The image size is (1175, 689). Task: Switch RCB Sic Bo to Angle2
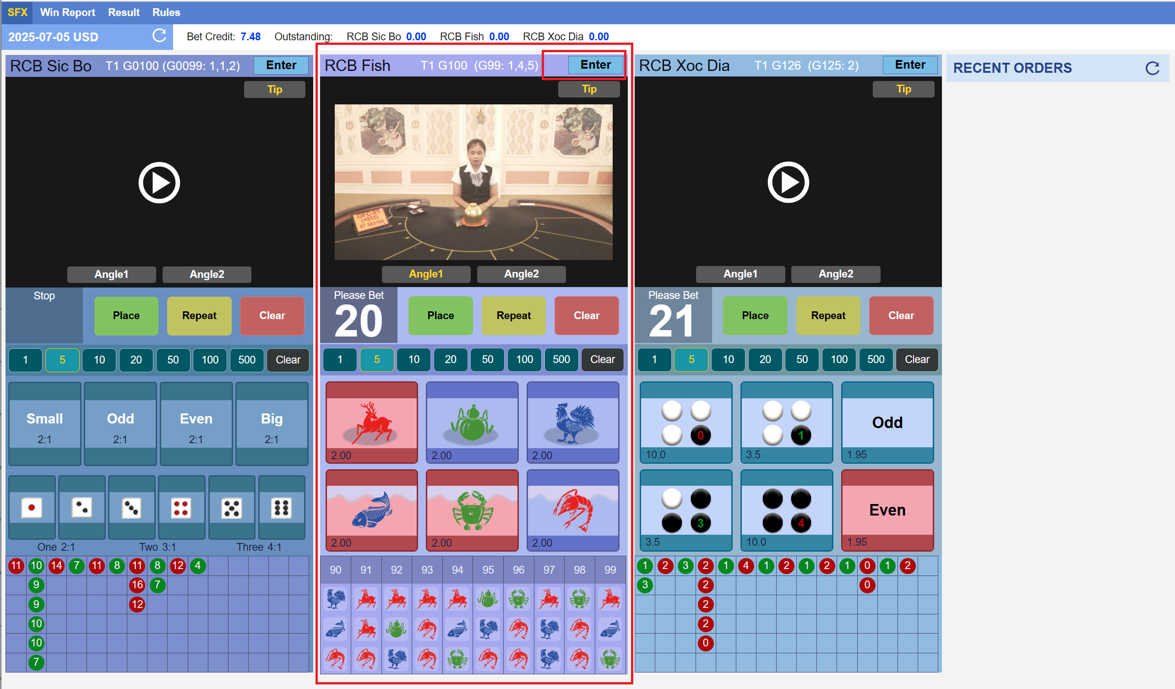(x=207, y=274)
